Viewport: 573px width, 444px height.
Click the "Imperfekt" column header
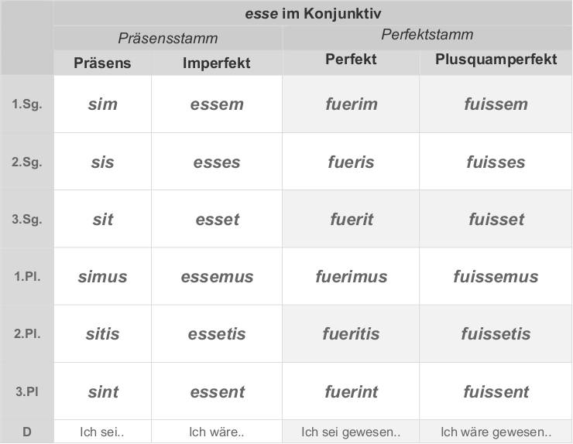(x=217, y=63)
